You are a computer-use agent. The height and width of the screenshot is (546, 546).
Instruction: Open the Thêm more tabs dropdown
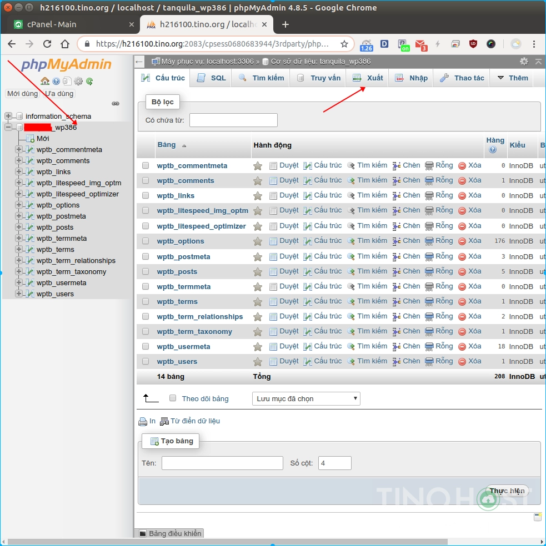tap(513, 78)
